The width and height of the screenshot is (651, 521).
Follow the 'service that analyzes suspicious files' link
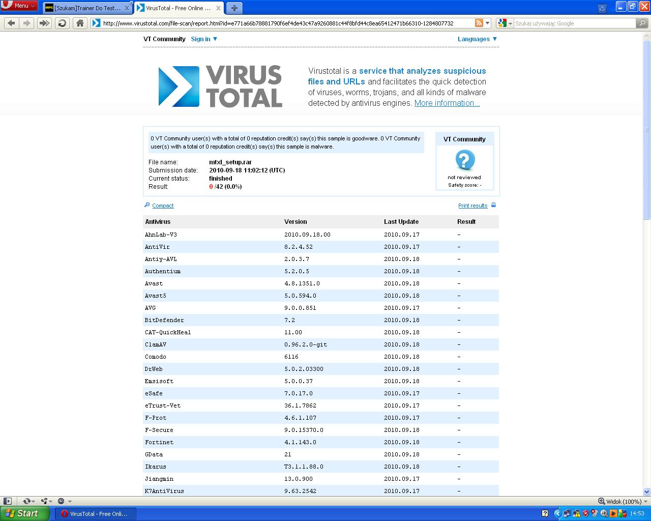pos(397,76)
